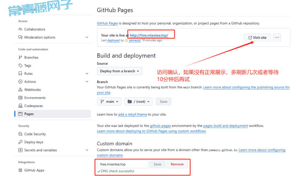This screenshot has height=176, width=297.
Task: Click the '19 minutes ago' timestamp
Action: pyautogui.click(x=152, y=40)
